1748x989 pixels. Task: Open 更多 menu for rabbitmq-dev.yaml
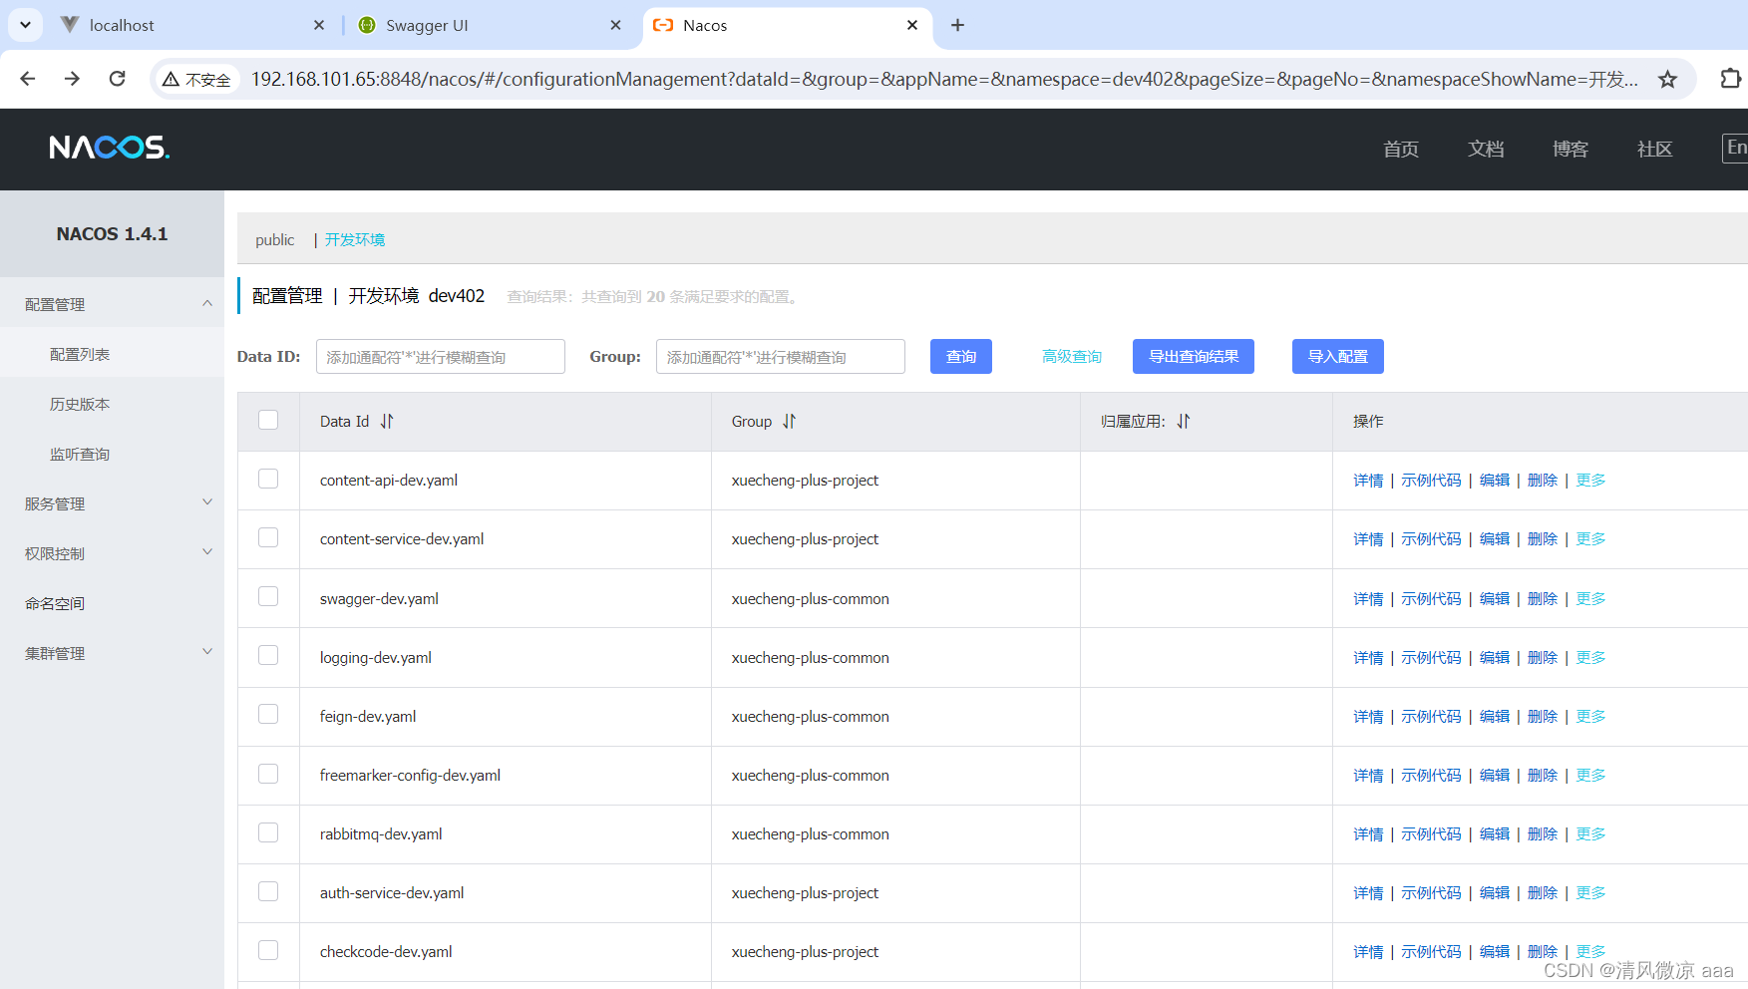click(1590, 834)
